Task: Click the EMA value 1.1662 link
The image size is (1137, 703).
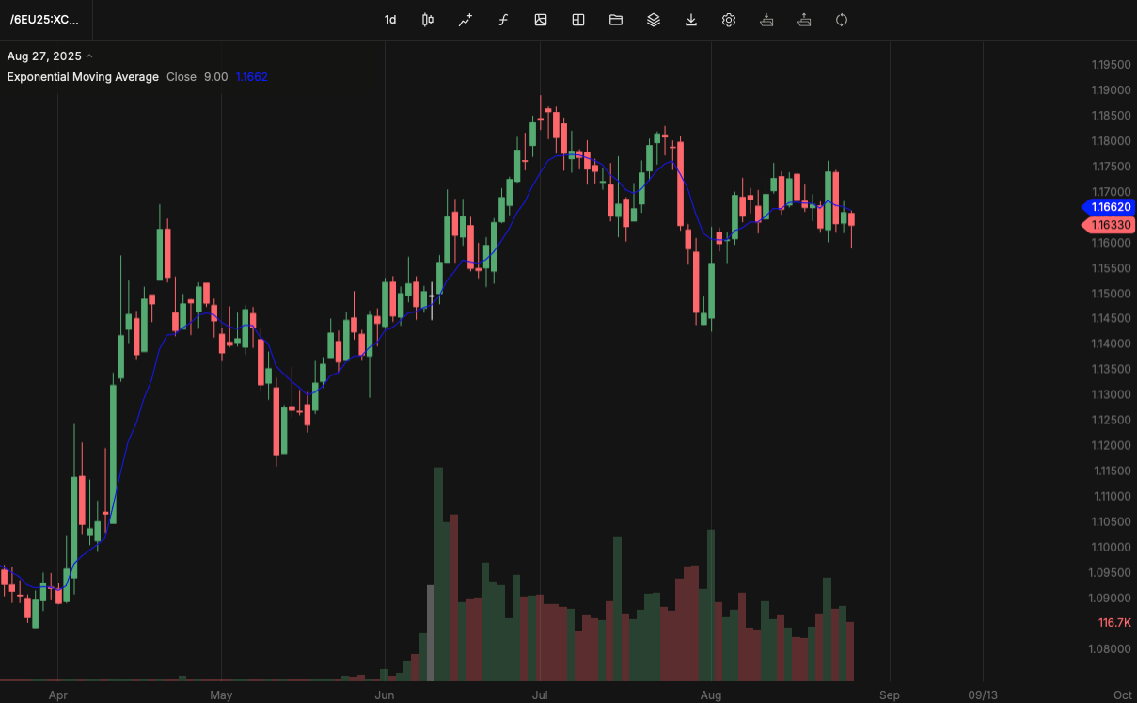Action: click(251, 76)
